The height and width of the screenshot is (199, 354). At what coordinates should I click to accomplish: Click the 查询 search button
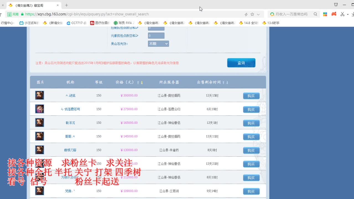(241, 63)
